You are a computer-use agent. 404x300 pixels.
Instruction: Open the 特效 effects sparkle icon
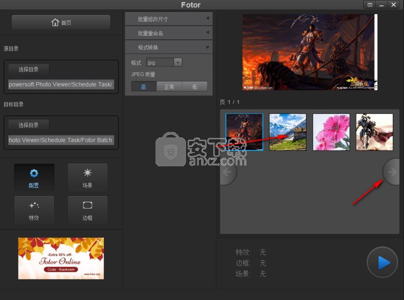tap(34, 210)
